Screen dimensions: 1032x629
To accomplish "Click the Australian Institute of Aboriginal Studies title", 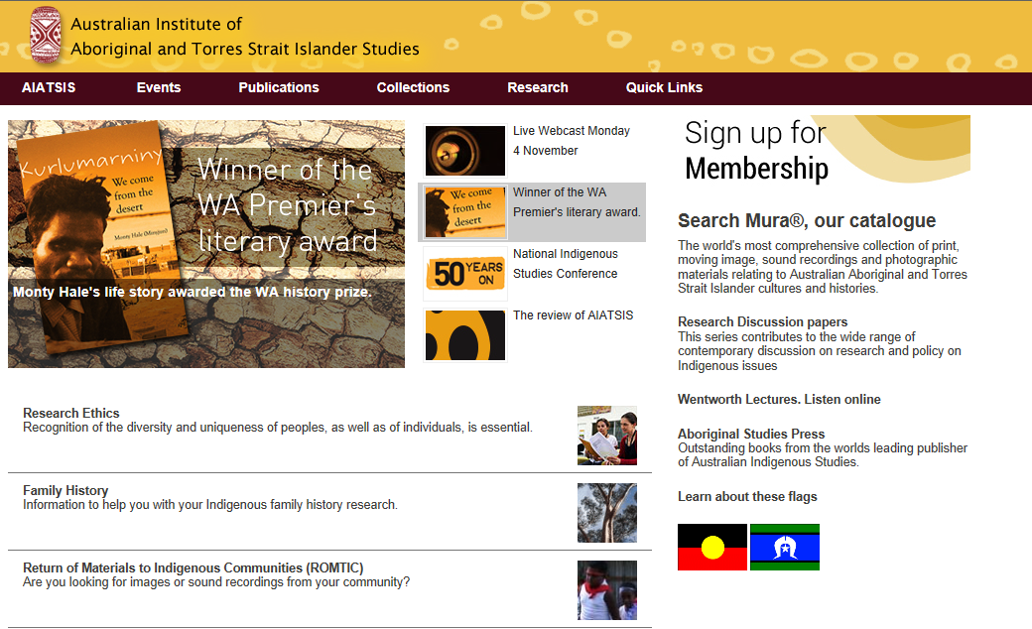I will click(x=245, y=36).
